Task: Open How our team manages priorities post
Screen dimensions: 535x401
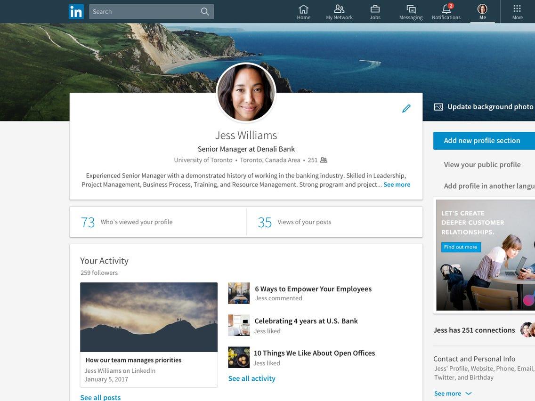Action: tap(149, 335)
